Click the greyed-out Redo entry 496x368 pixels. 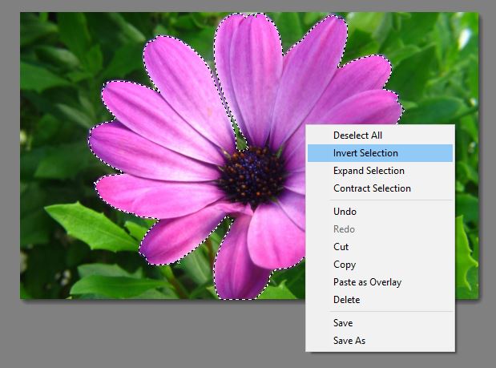(380, 229)
